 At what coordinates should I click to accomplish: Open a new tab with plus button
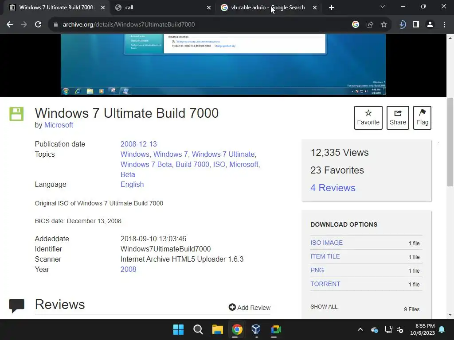(x=332, y=8)
